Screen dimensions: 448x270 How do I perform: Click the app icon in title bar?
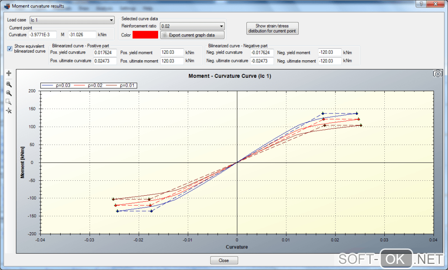pos(6,6)
